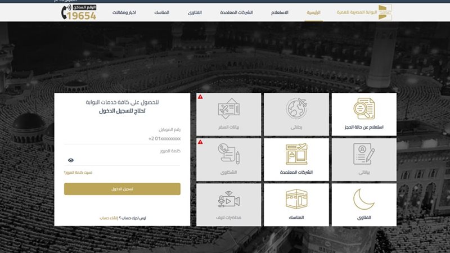450x253 pixels.
Task: Open the booking status inquiry tile
Action: click(x=364, y=114)
